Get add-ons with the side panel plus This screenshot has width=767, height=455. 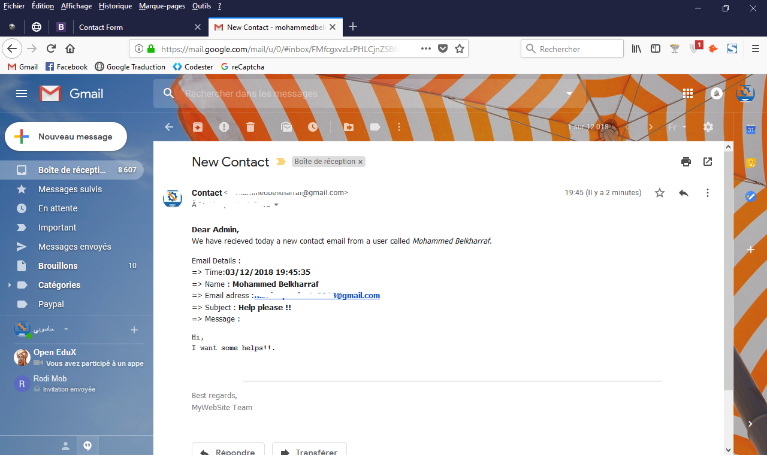point(750,250)
